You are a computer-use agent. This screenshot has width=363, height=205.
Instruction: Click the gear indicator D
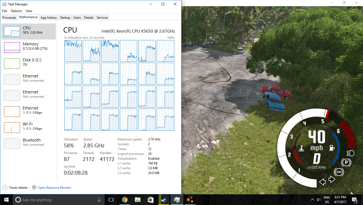click(317, 159)
